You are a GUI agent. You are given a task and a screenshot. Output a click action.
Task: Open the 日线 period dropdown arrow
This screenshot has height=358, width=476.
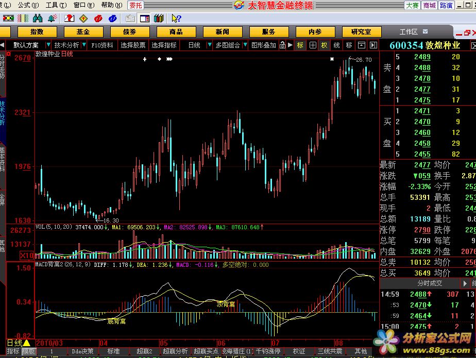pyautogui.click(x=209, y=45)
